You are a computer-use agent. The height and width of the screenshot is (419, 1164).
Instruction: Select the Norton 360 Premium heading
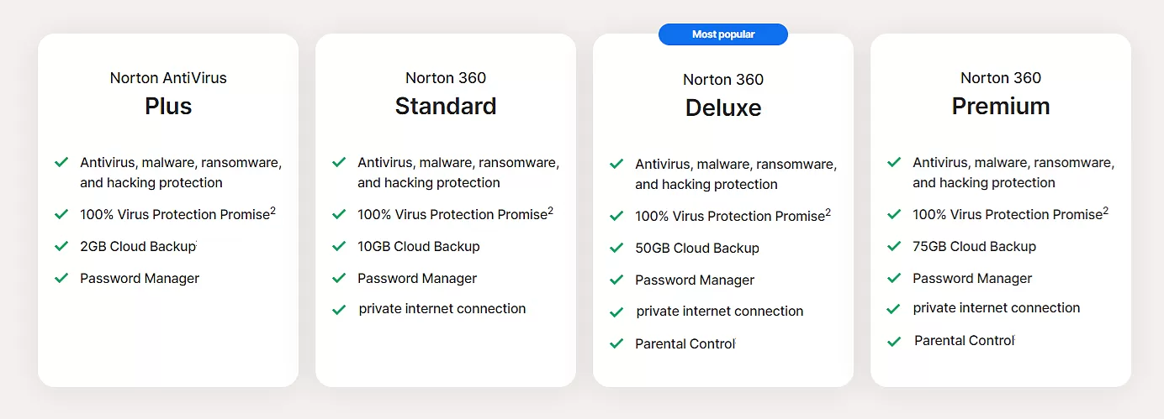pyautogui.click(x=1001, y=93)
